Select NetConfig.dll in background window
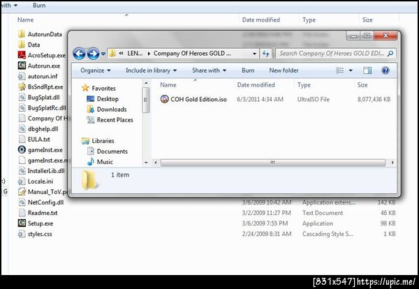419x289 pixels. 41,202
